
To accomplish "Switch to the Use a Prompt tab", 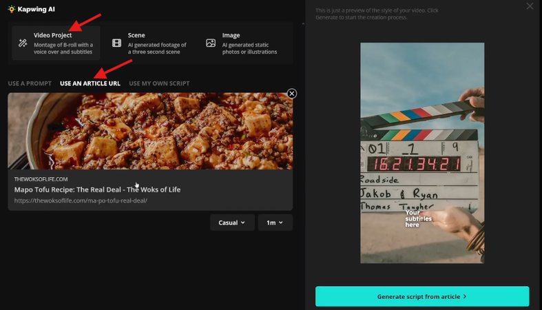I will (30, 83).
